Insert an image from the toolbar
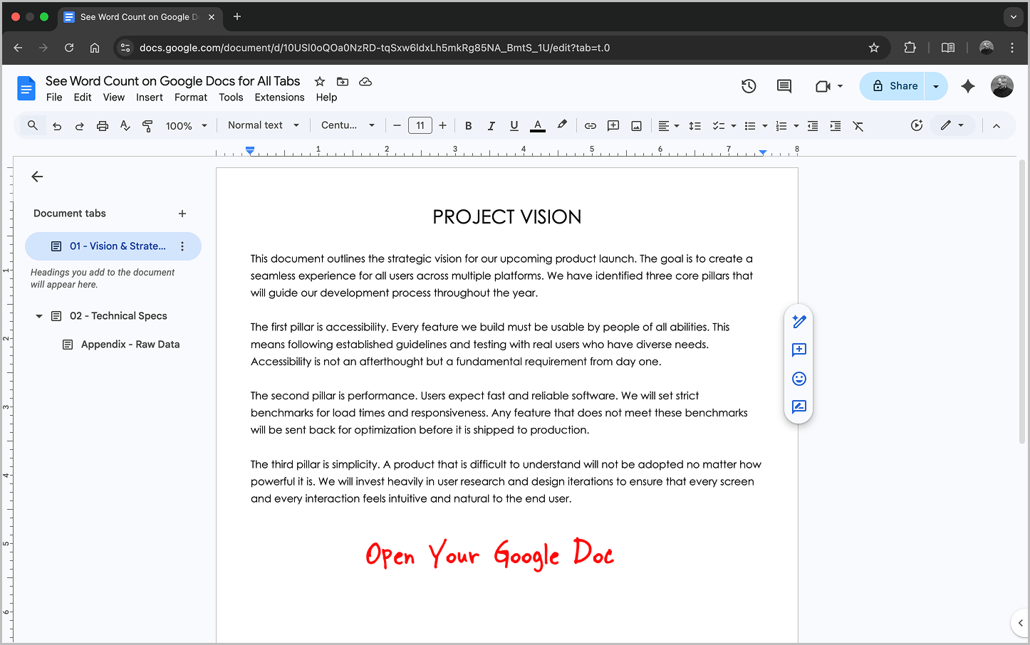Screen dimensions: 1030x645 635,125
